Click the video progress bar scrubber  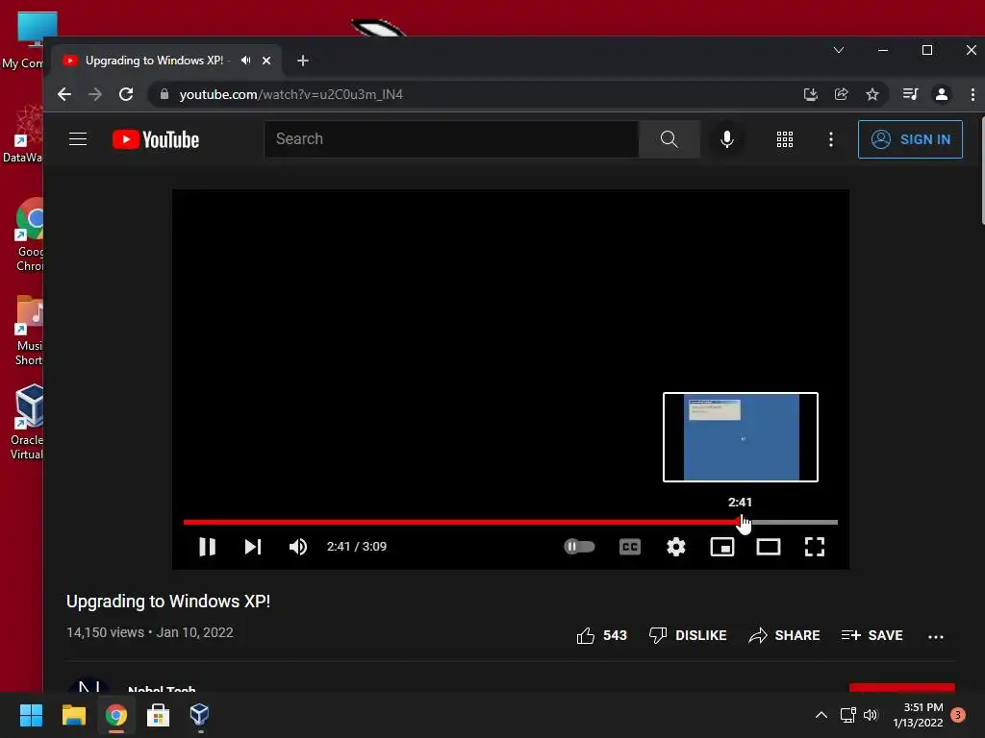[742, 522]
